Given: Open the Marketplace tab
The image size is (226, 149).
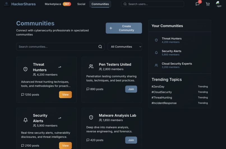Looking at the screenshot, I should point(53,4).
